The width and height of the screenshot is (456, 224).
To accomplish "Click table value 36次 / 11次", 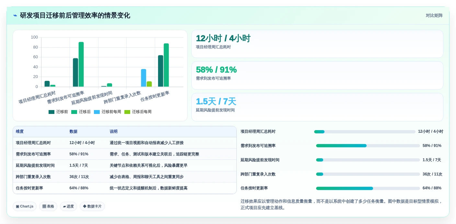I will point(79,177).
